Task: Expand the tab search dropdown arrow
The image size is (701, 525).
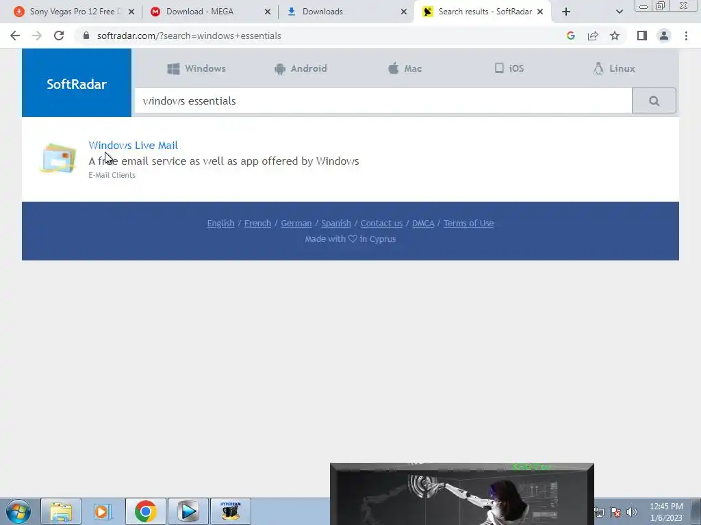Action: tap(619, 12)
